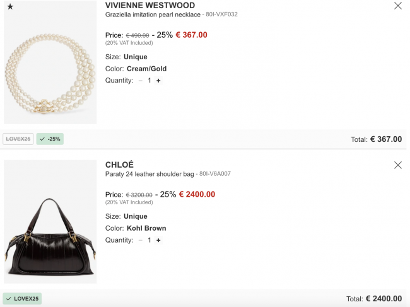Screen dimensions: 410x307
Task: Open the CHLOÉ brand link
Action: click(119, 165)
